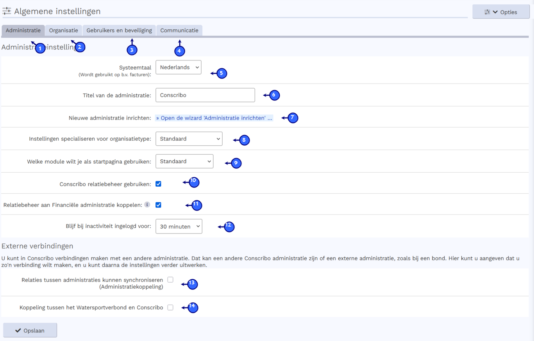Click the 'Externe verbindingen' heading text
This screenshot has width=534, height=341.
(38, 246)
